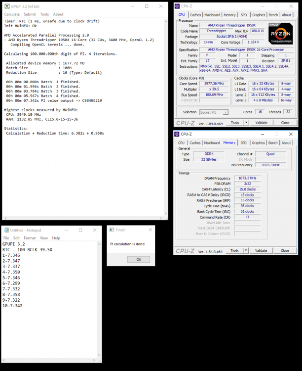Open the Tools menu in GPUPI

point(44,14)
